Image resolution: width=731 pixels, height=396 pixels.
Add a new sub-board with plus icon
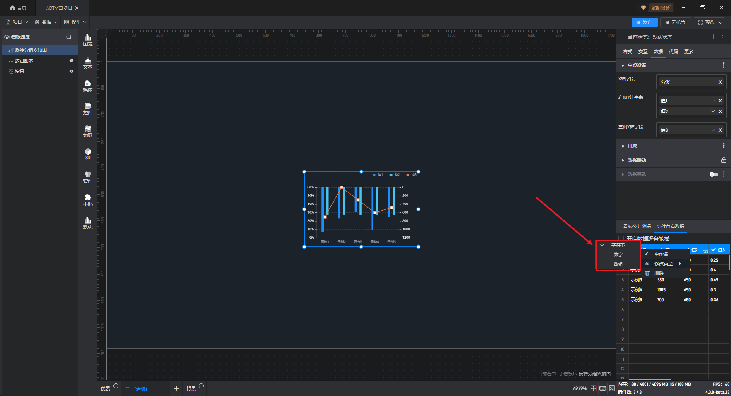pos(176,388)
